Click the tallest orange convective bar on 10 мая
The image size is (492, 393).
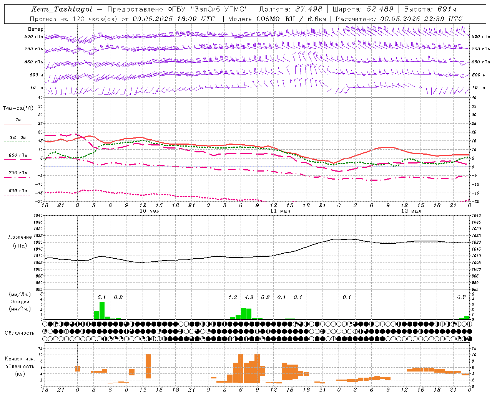148,367
